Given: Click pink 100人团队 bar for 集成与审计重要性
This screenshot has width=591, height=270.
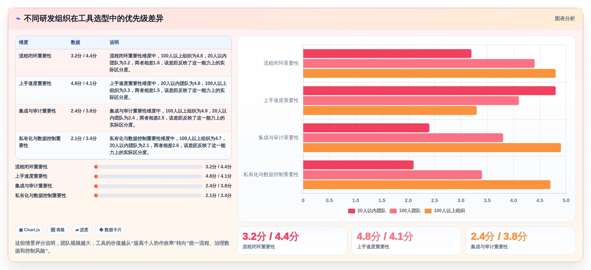Looking at the screenshot, I should point(403,138).
